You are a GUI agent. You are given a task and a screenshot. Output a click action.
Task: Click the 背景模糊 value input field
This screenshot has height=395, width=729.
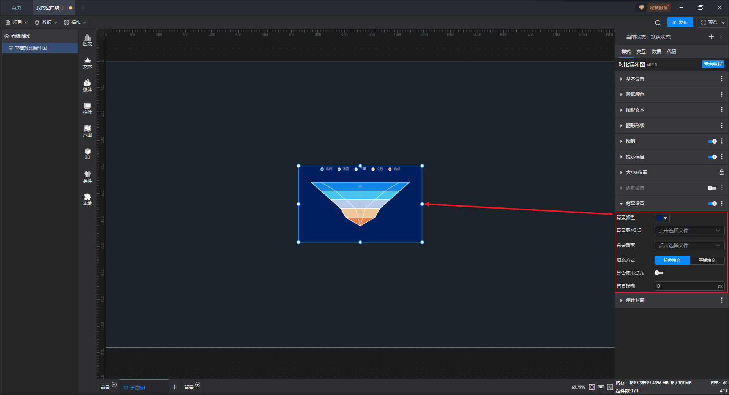685,286
